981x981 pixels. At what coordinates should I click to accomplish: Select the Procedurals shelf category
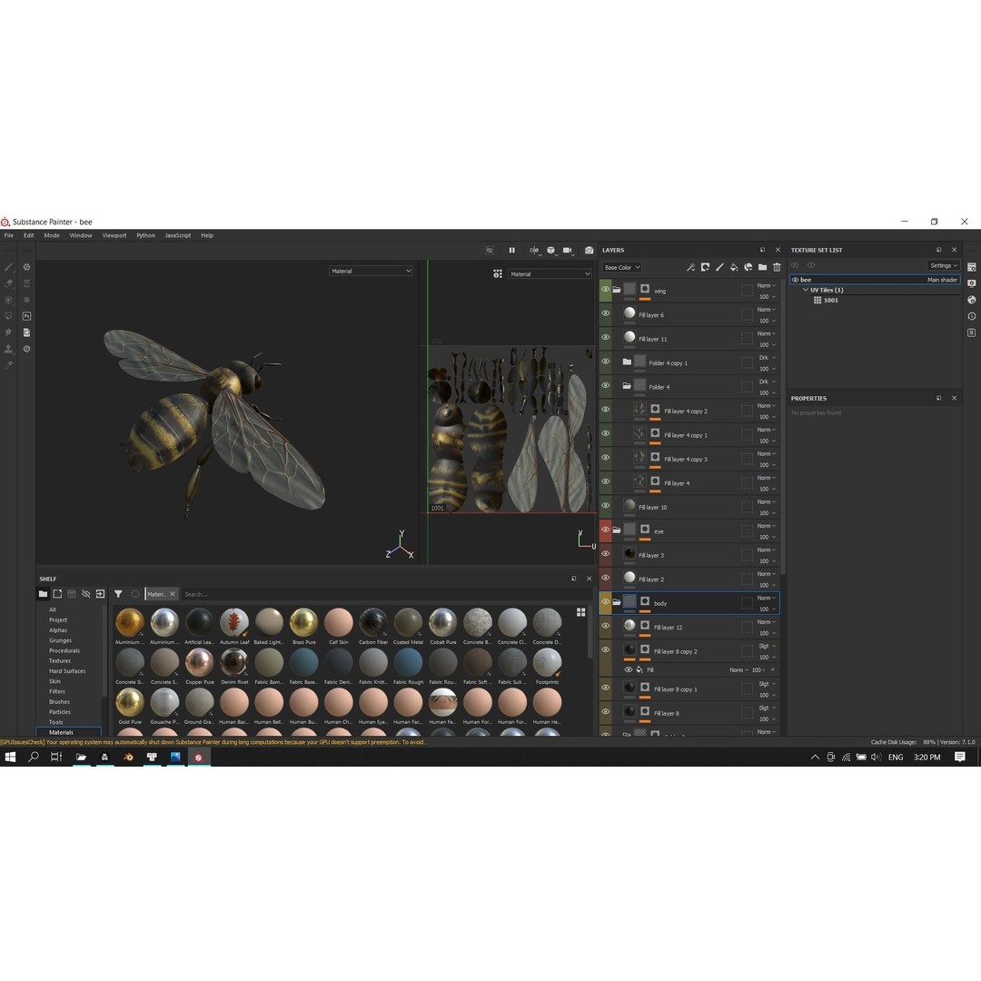64,650
